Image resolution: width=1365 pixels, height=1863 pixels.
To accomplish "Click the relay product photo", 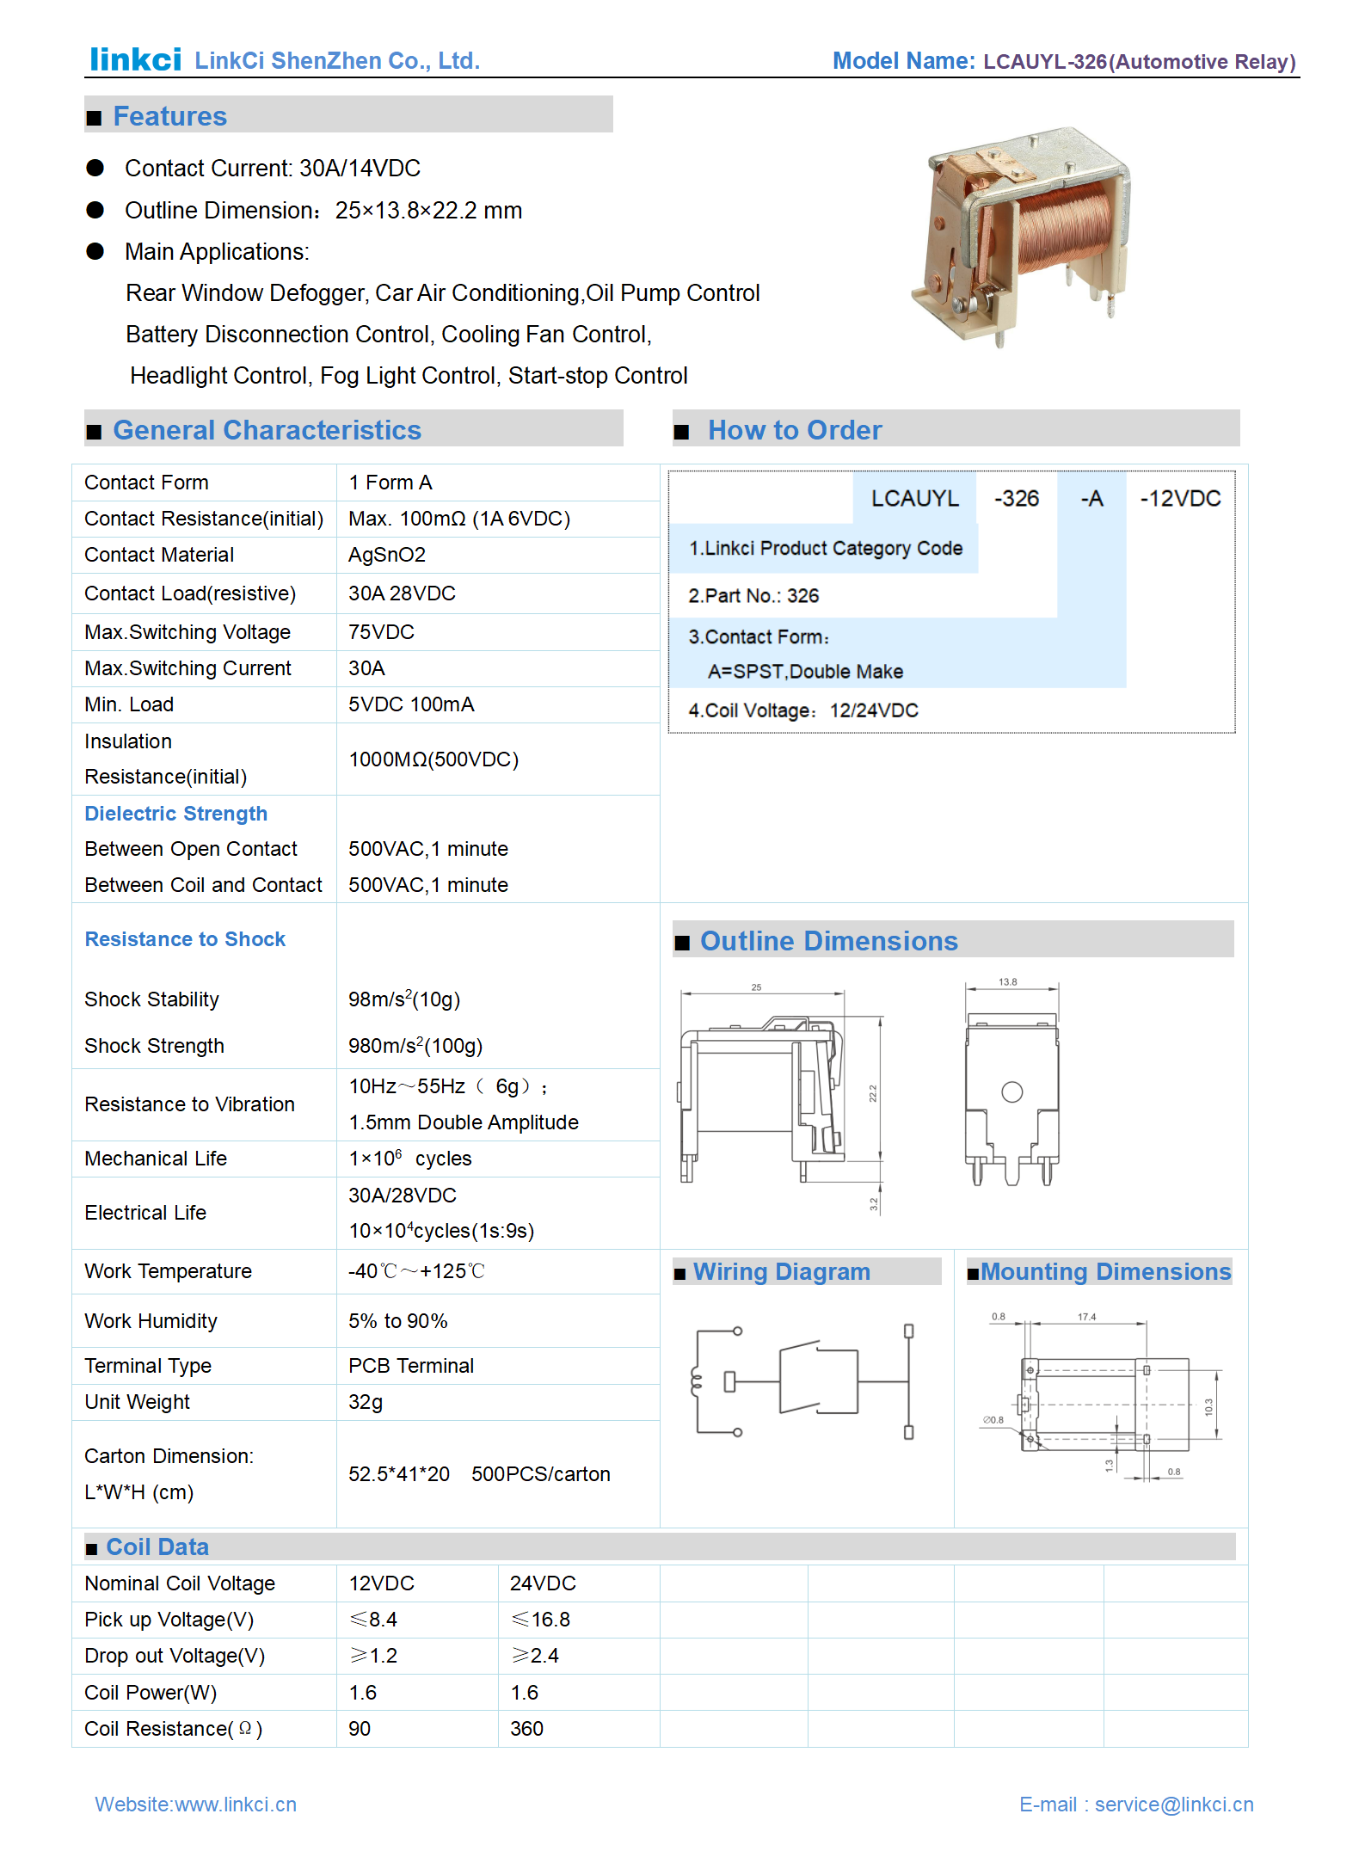I will [1021, 235].
